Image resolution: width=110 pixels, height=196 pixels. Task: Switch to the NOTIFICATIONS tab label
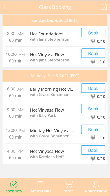click(x=96, y=191)
